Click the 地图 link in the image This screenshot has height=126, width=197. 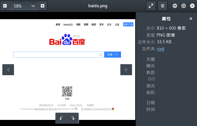78,24
